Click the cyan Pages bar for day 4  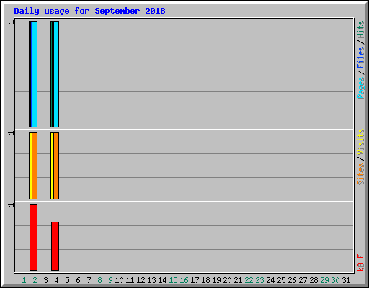pyautogui.click(x=56, y=74)
